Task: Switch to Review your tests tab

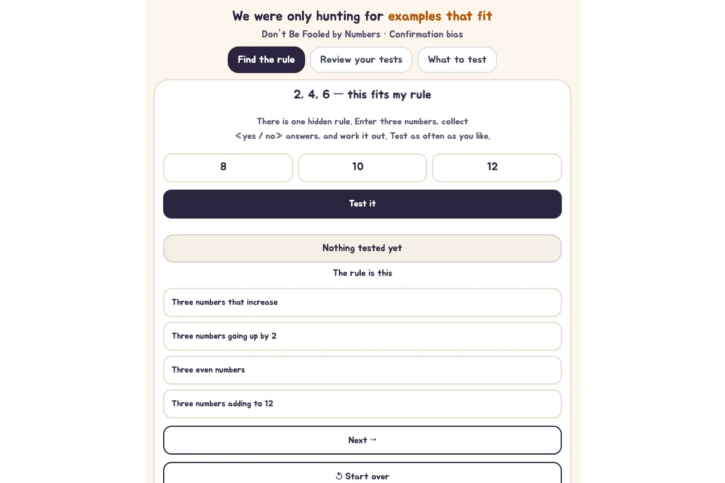Action: tap(361, 60)
